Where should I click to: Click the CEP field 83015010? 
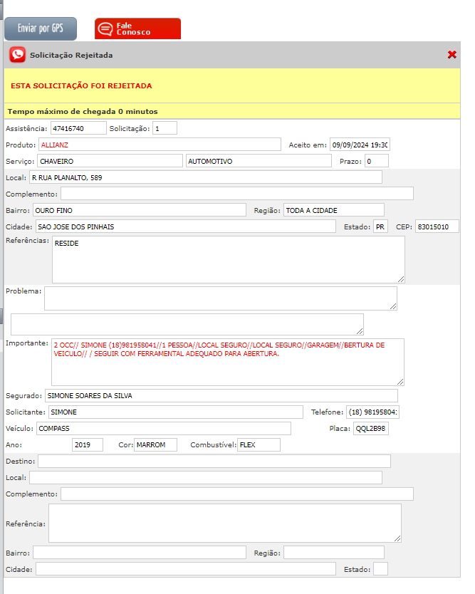pyautogui.click(x=437, y=226)
